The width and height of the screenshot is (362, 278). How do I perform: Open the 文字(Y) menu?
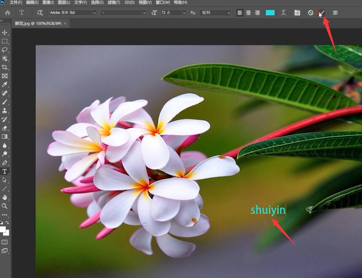[x=81, y=3]
